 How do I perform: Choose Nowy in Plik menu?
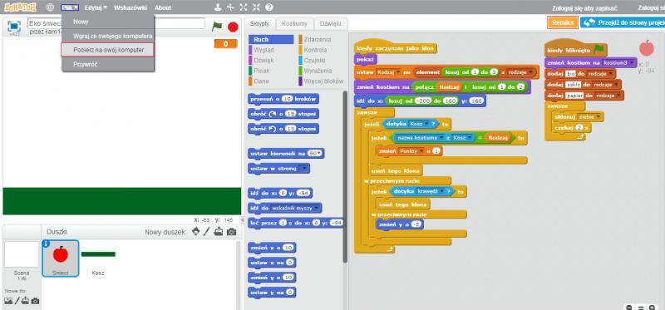point(108,22)
